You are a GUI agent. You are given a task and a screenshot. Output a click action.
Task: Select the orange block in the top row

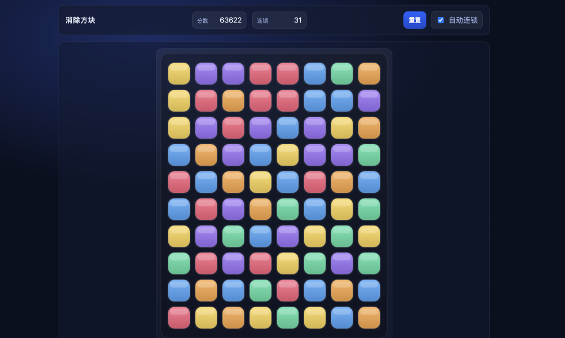[x=369, y=74]
